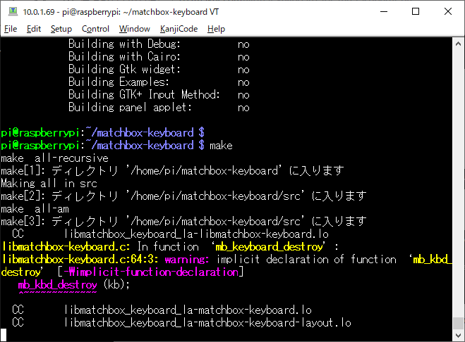Open the Window menu
The image size is (465, 342).
135,29
